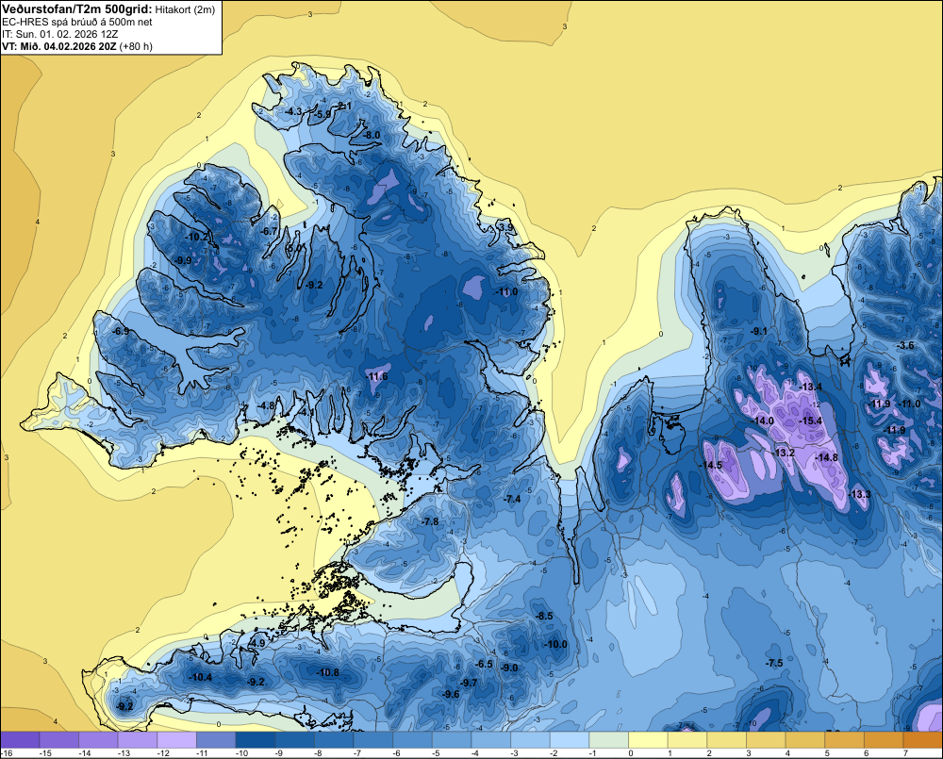Screen dimensions: 943x759
Task: Click the 'Hitakort (2m)' label in header
Action: (x=185, y=9)
